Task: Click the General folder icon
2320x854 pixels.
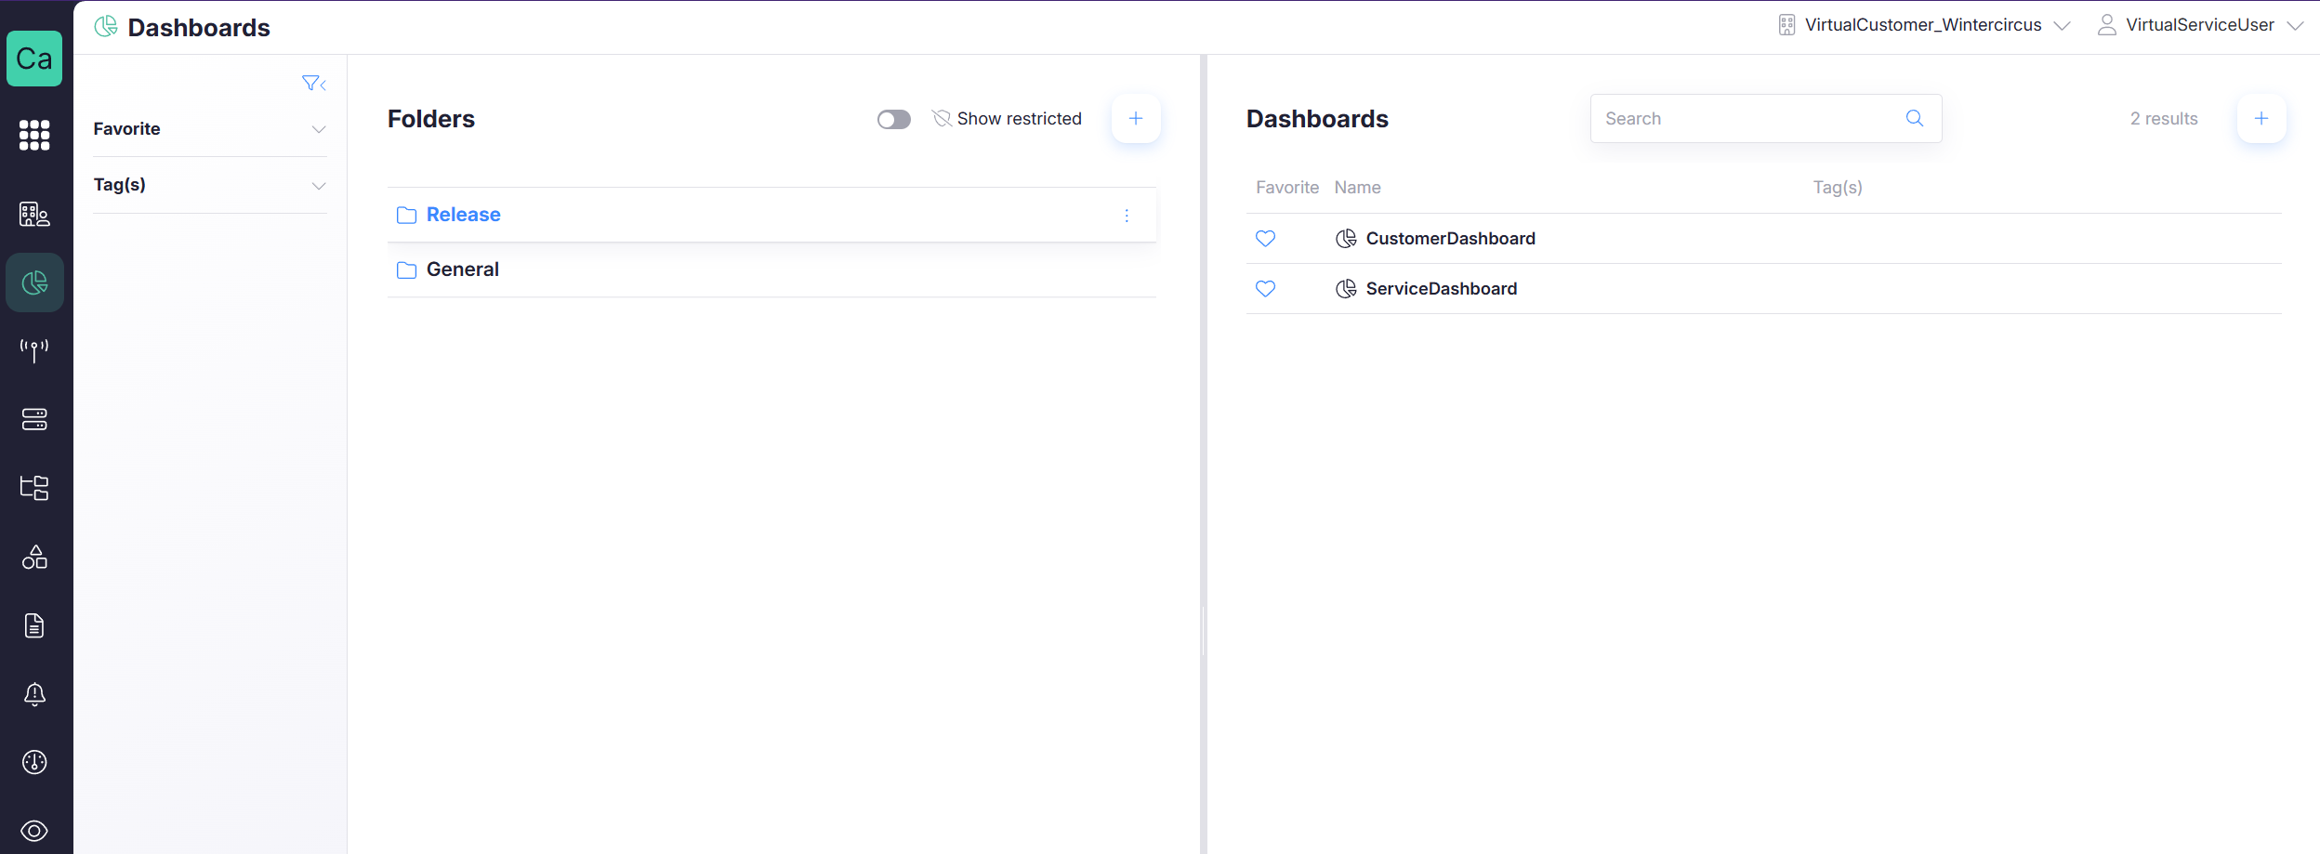Action: click(406, 270)
